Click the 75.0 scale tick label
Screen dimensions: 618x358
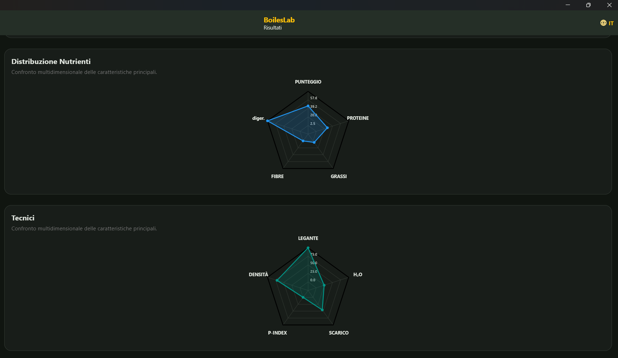pyautogui.click(x=313, y=255)
